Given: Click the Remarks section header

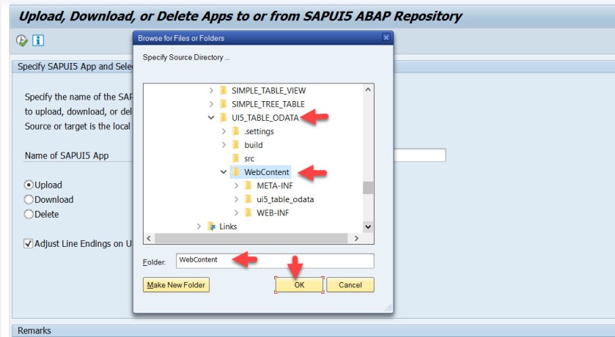Looking at the screenshot, I should pyautogui.click(x=314, y=330).
